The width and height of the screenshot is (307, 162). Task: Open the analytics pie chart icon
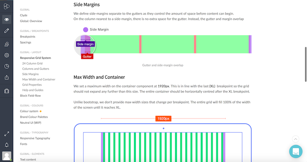(x=7, y=66)
